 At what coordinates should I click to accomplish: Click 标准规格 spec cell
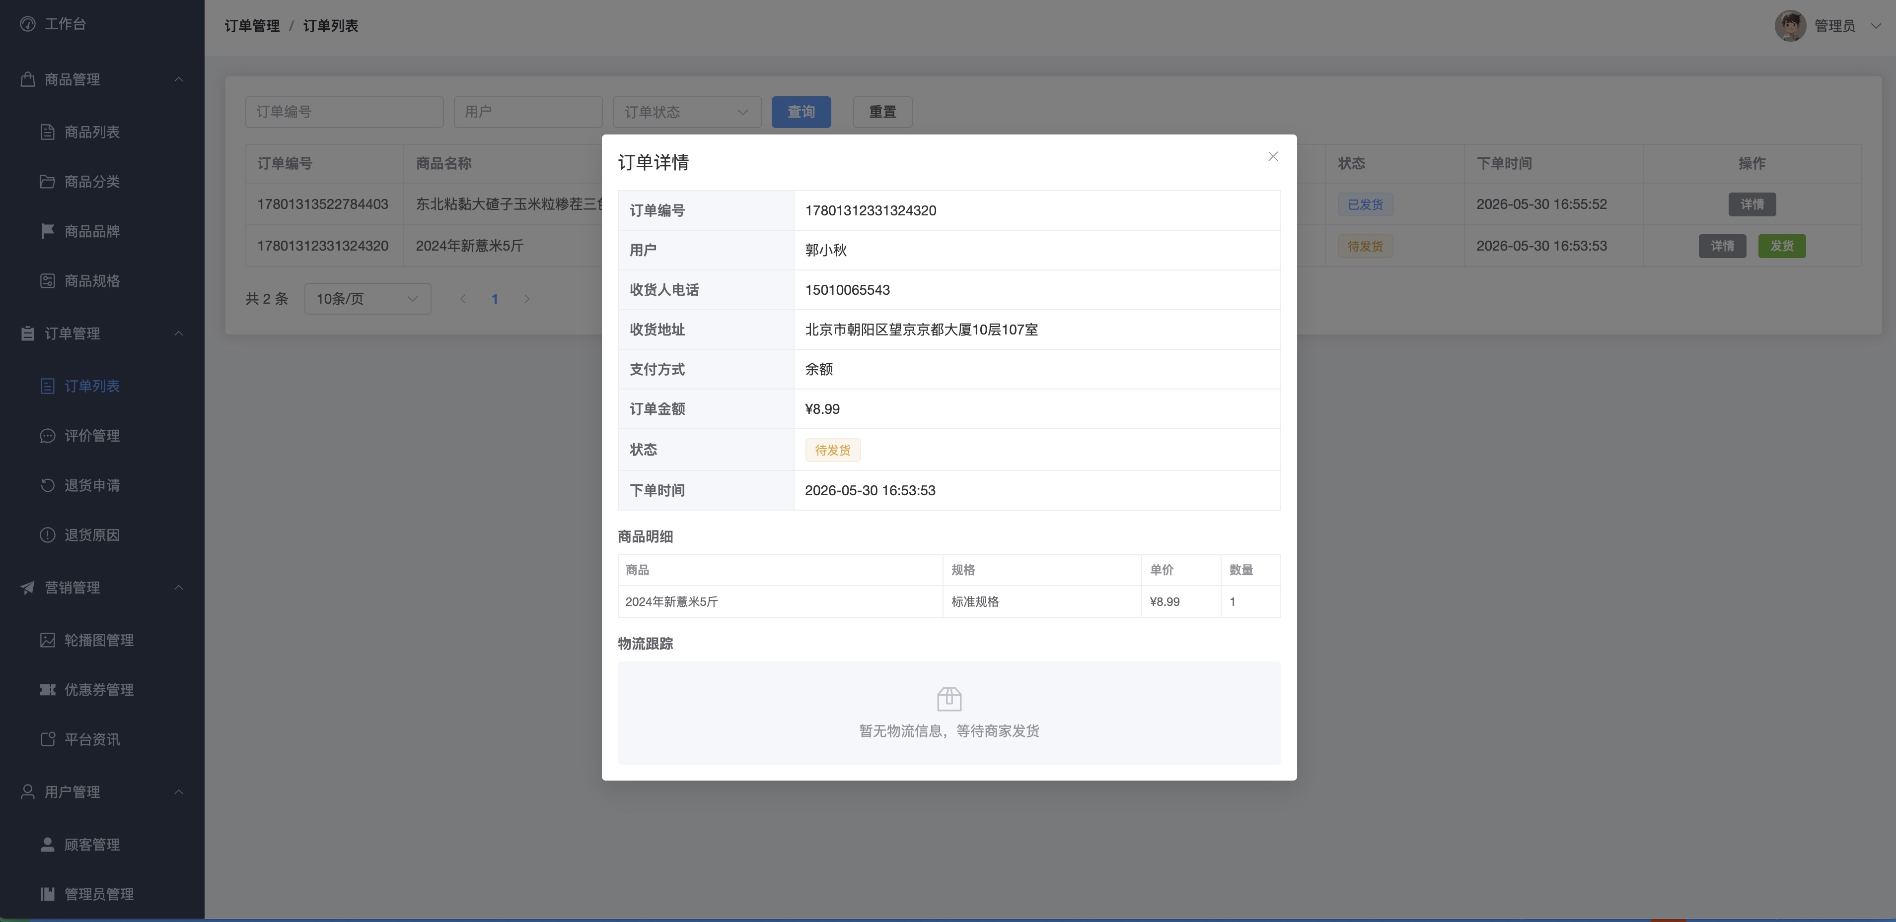click(974, 602)
